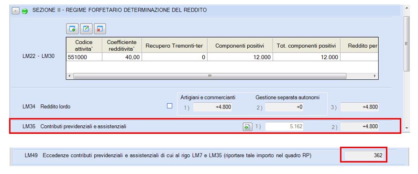Open LM35 contributi detail import icon
The width and height of the screenshot is (418, 174).
point(247,127)
